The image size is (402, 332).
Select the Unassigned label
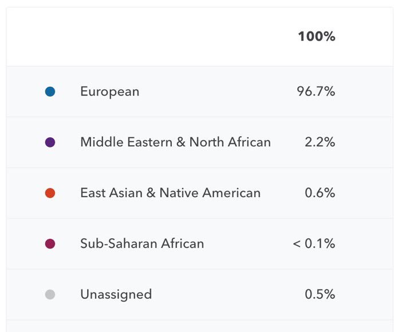(116, 295)
